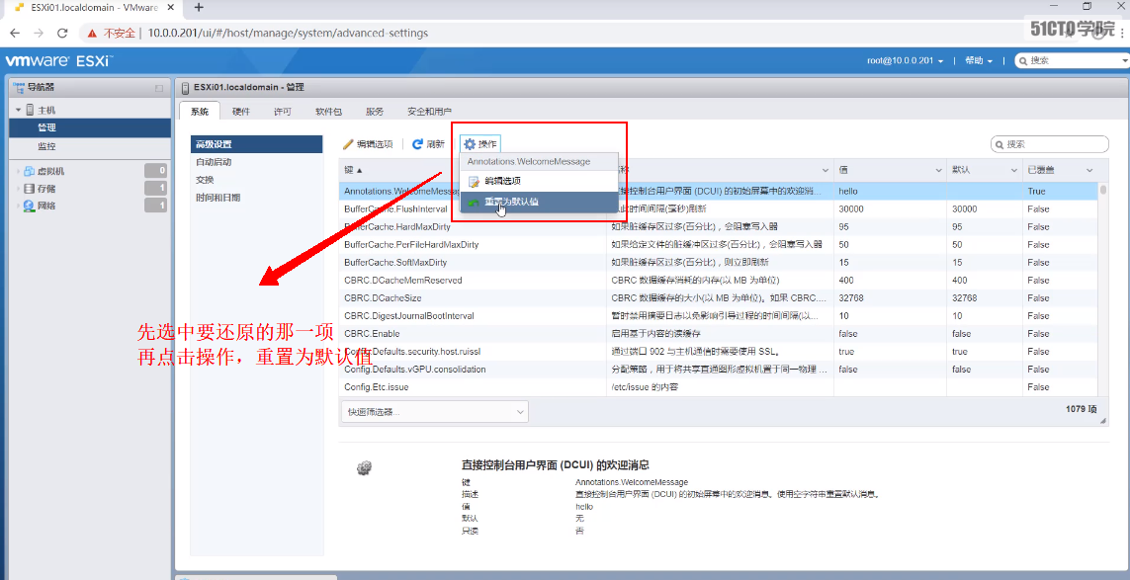
Task: Sort by the 键 column header
Action: click(x=353, y=170)
